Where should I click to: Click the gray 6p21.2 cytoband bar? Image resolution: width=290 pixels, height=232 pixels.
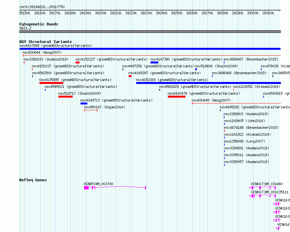150,32
